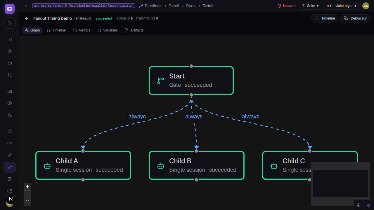Click the purple diamond icon

368,205
